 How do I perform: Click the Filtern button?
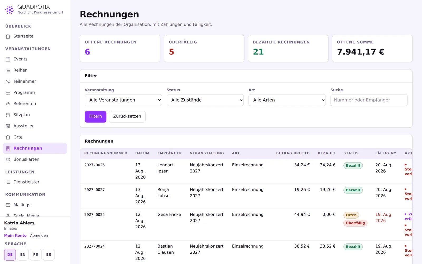pos(95,116)
